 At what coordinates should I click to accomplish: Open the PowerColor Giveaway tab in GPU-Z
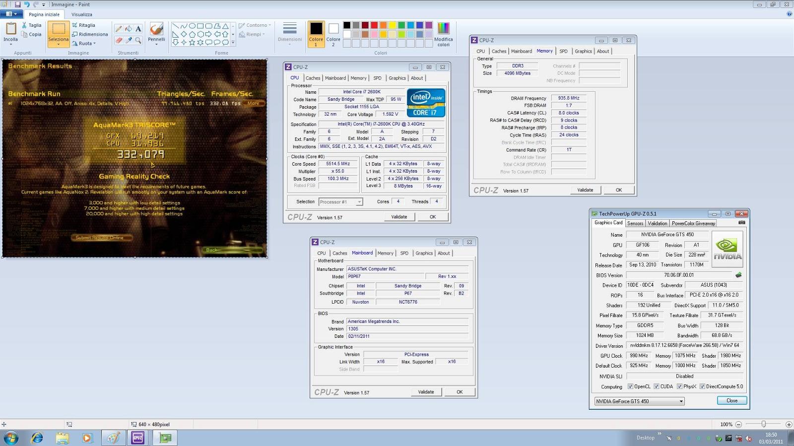point(693,223)
